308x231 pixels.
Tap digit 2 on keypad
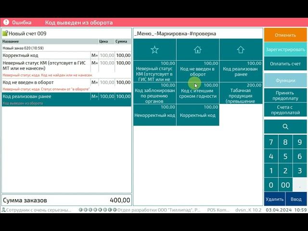click(x=285, y=170)
